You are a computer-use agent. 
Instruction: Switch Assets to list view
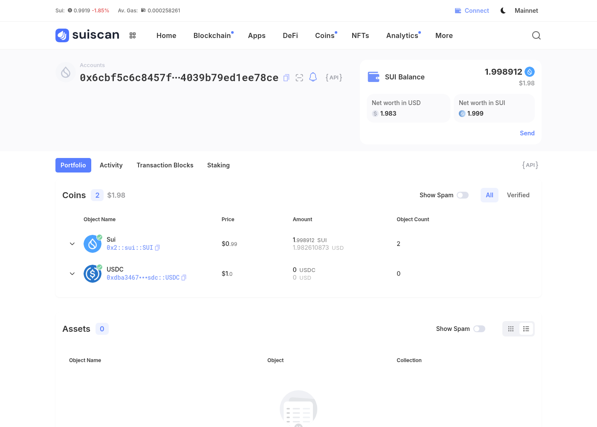(x=526, y=329)
